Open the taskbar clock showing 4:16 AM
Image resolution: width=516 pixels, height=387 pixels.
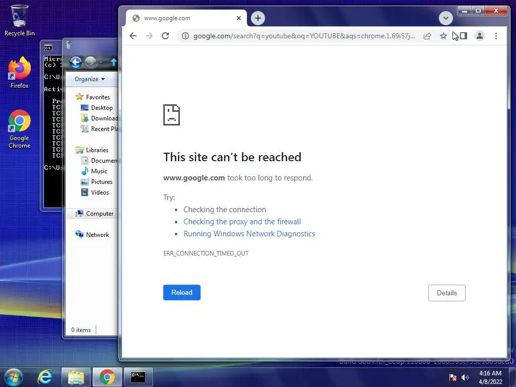click(490, 377)
